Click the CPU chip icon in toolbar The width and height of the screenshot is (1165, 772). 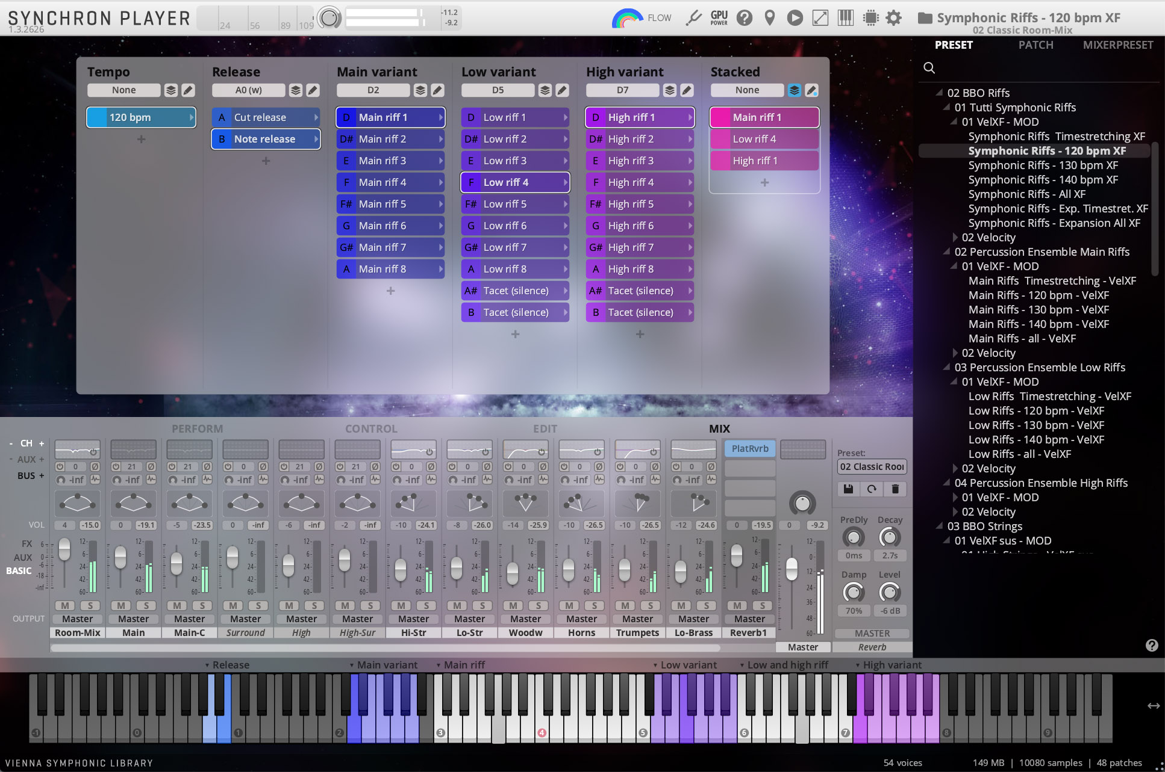(870, 18)
